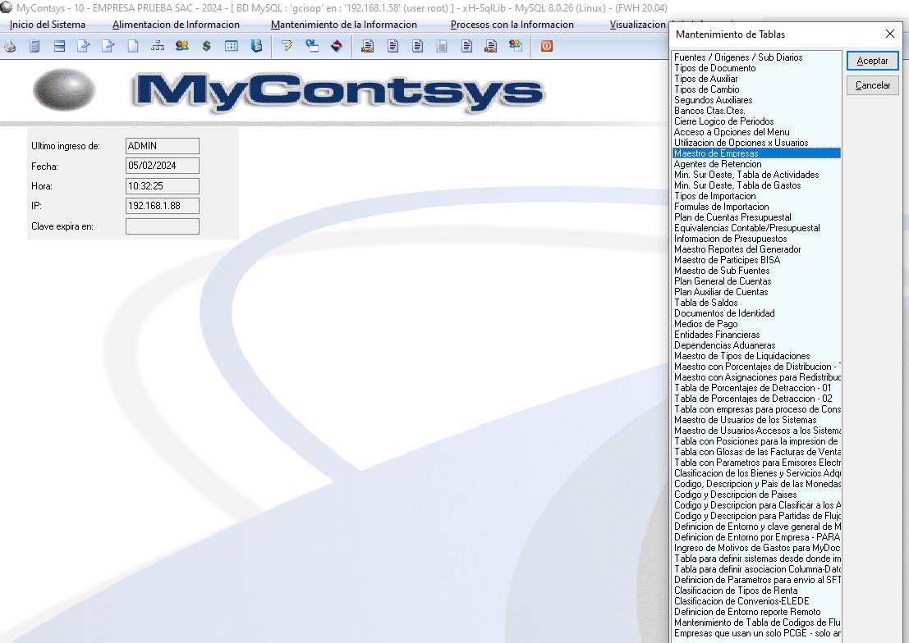Screen dimensions: 909x643
Task: Click the green dollar sign toolbar icon
Action: 206,47
